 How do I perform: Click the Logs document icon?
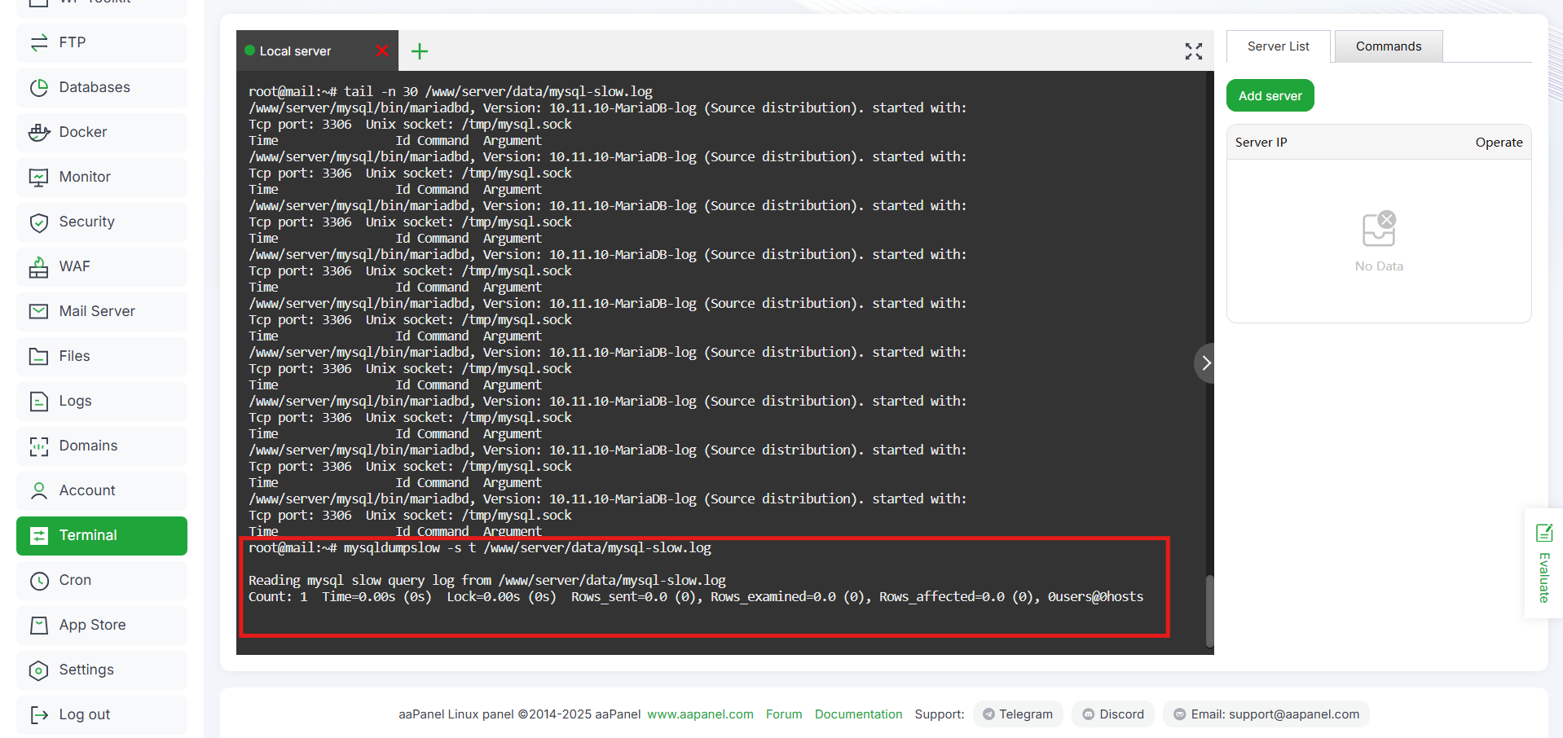(x=38, y=401)
